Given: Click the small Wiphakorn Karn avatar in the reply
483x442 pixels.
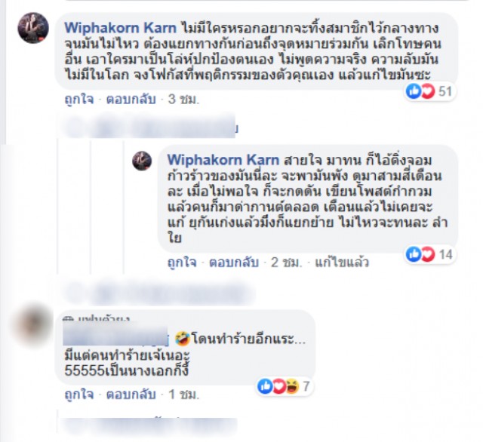Looking at the screenshot, I should pos(142,161).
